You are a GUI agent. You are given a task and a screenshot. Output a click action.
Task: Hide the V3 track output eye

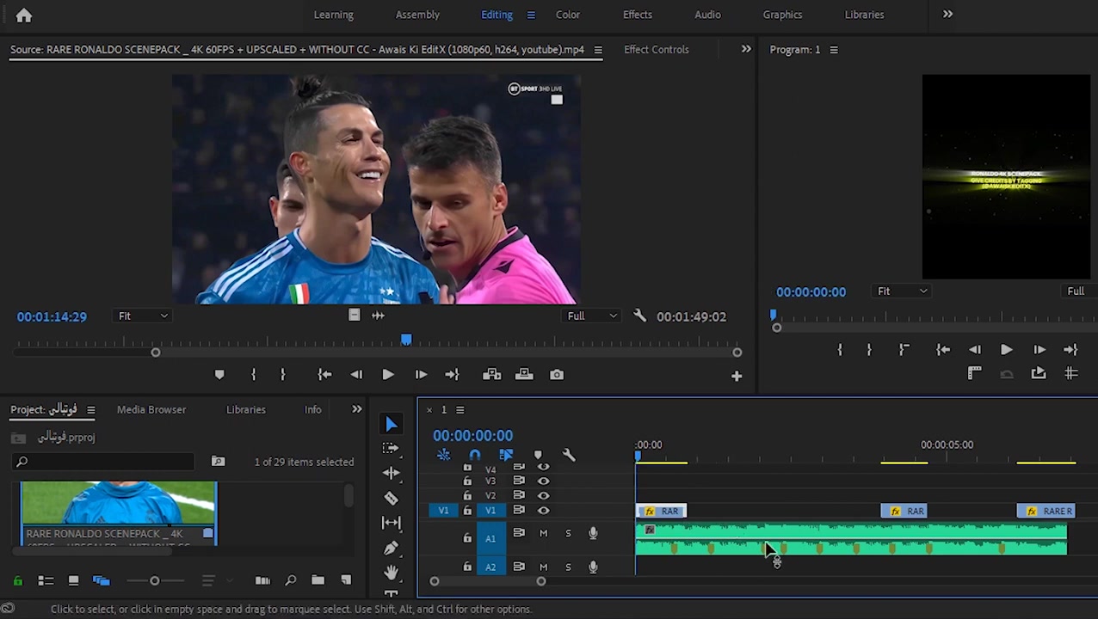543,481
